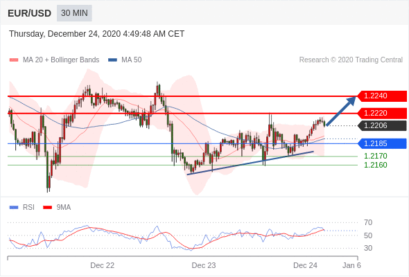
Task: Select the timestamp Thursday, December 24, 2020
Action: coord(97,34)
